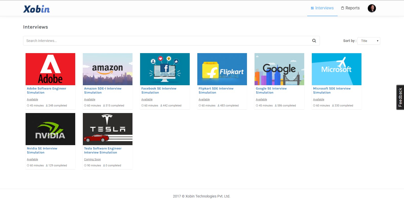Click clock icon on Microsoft card
Image resolution: width=404 pixels, height=199 pixels.
pyautogui.click(x=314, y=105)
